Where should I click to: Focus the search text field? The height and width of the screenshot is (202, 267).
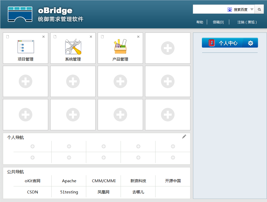(x=210, y=9)
